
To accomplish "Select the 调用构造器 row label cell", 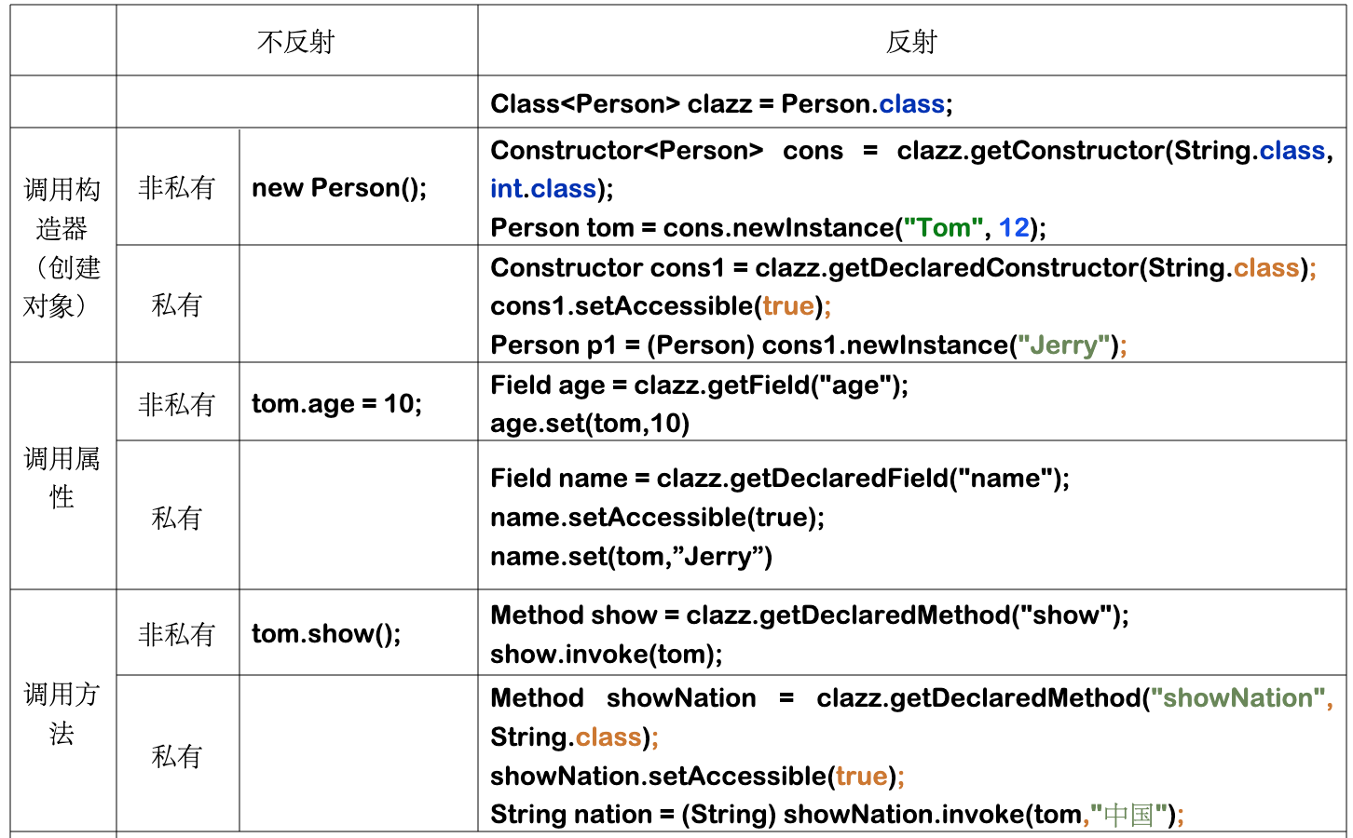I will tap(61, 247).
